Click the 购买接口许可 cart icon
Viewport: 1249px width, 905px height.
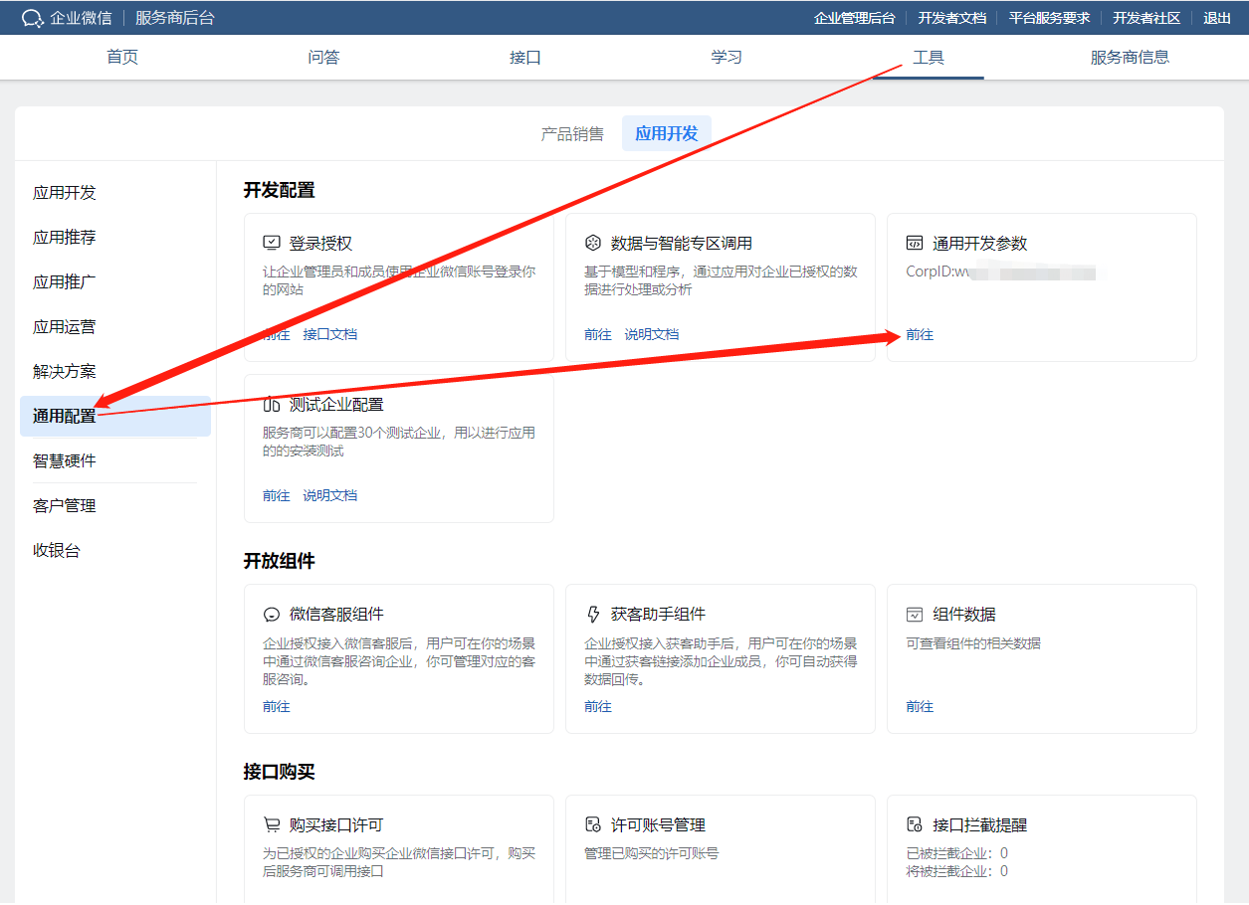(x=272, y=825)
